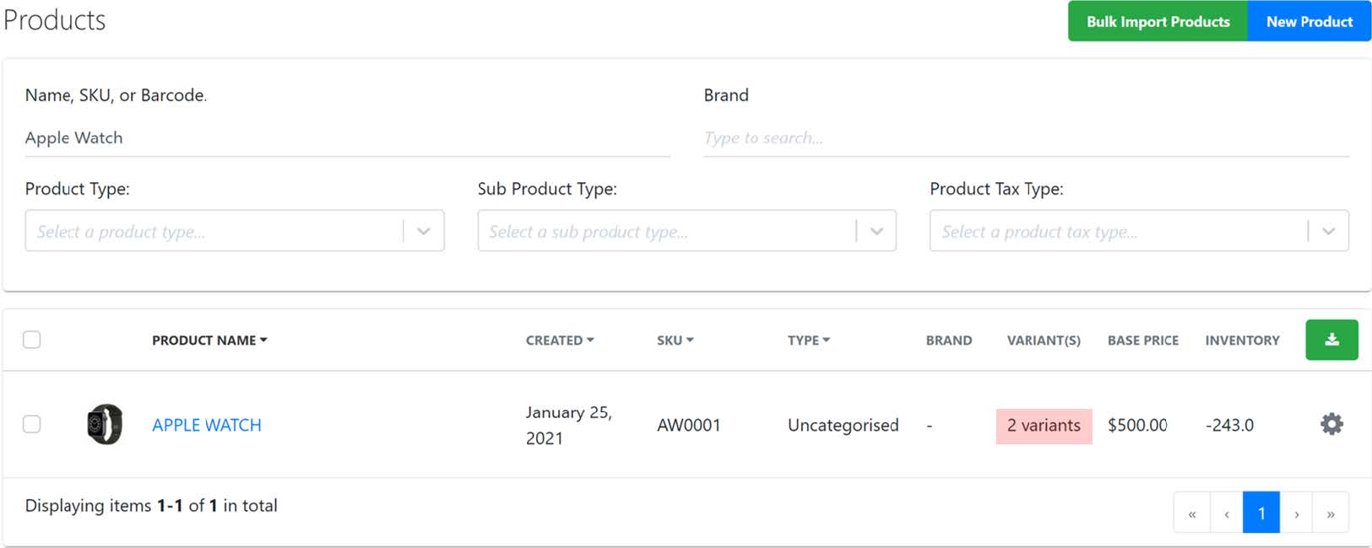This screenshot has width=1372, height=548.
Task: Open the Apple Watch product thumbnail image
Action: (x=105, y=424)
